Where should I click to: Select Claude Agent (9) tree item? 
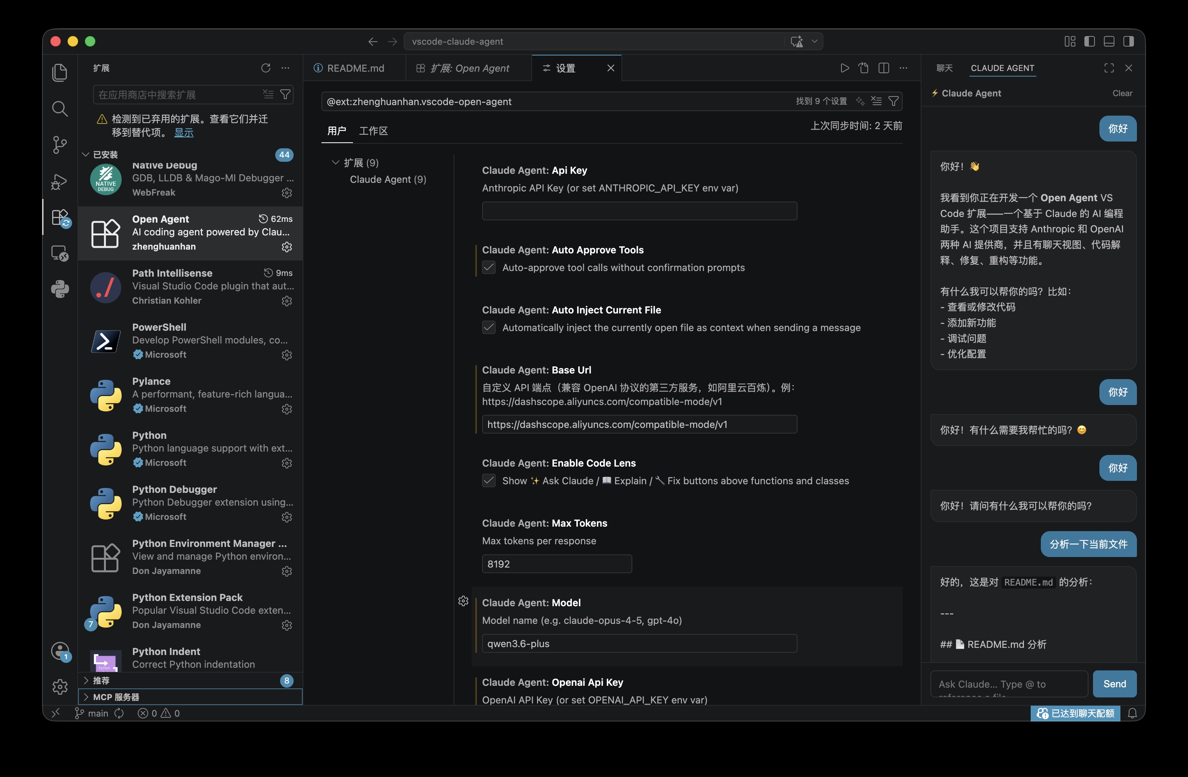(388, 179)
